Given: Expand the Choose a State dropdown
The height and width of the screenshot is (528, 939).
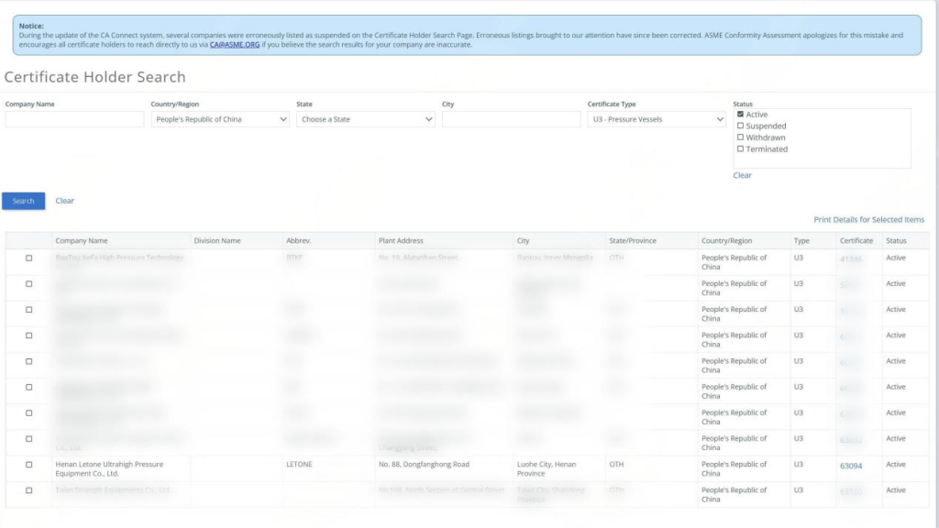Looking at the screenshot, I should point(365,119).
